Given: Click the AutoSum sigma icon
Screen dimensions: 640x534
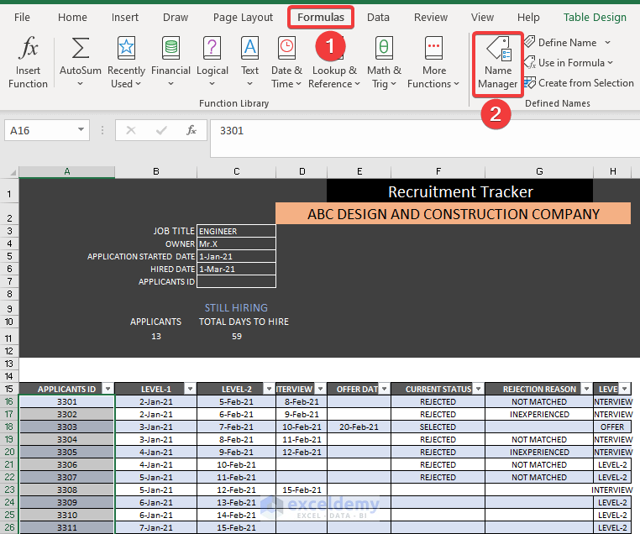Looking at the screenshot, I should click(x=81, y=48).
